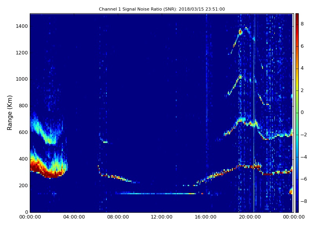Click the colorbar label −4
Screen dimensions: 314x235
click(x=304, y=157)
